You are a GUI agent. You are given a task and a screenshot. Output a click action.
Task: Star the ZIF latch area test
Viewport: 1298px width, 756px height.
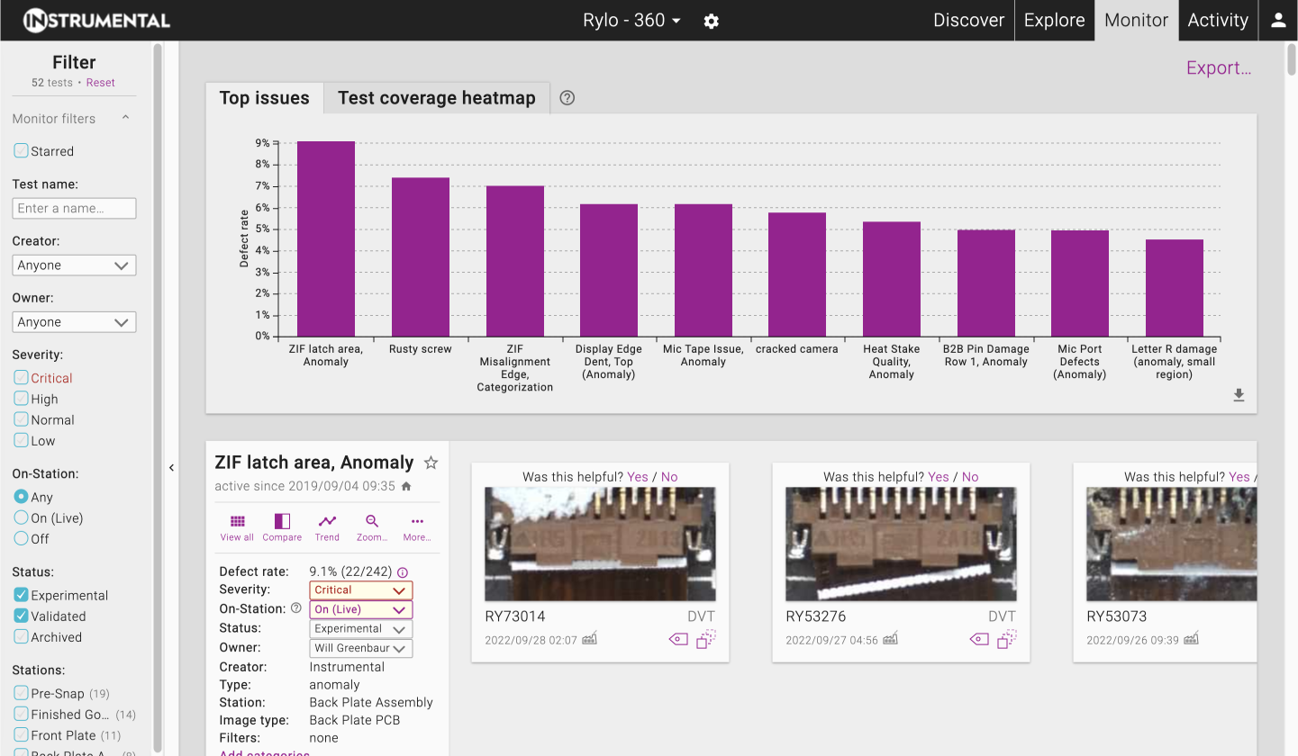tap(431, 463)
